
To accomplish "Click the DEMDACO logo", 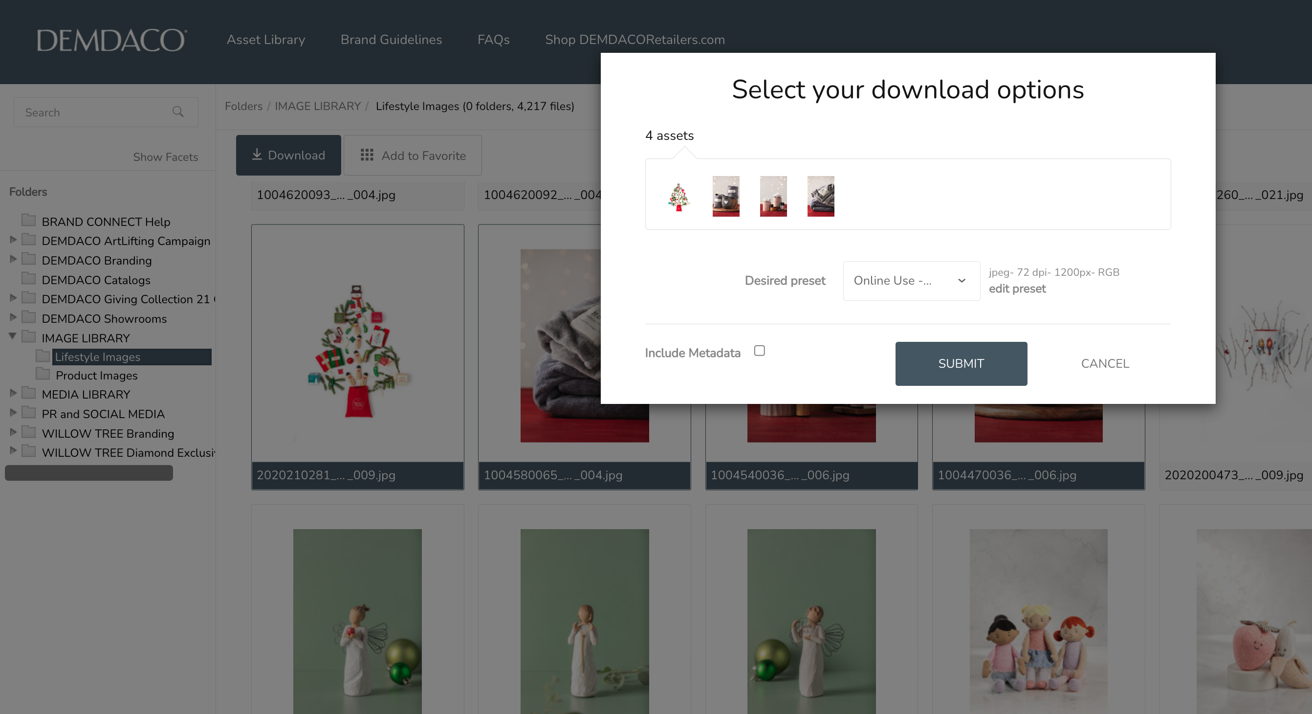I will tap(112, 40).
